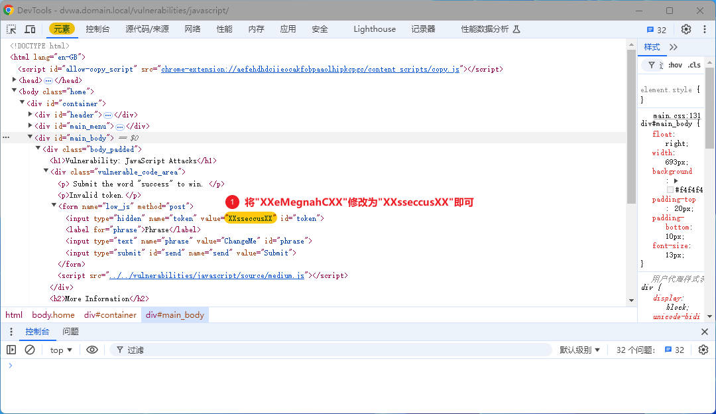Open the chrome-extension copy.js script link
Image resolution: width=716 pixels, height=414 pixels.
310,70
